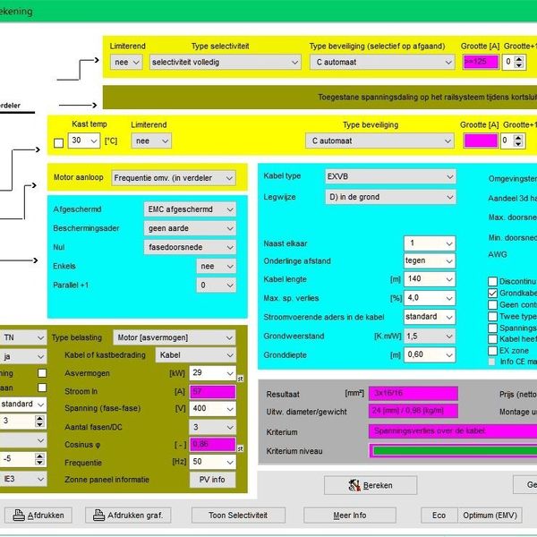Uncheck the Grondkabel checkbox

coord(492,293)
